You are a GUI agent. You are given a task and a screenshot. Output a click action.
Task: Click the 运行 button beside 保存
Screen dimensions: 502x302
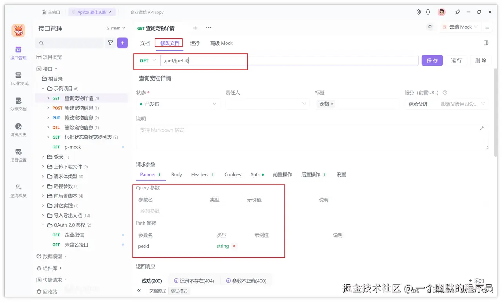click(x=457, y=60)
